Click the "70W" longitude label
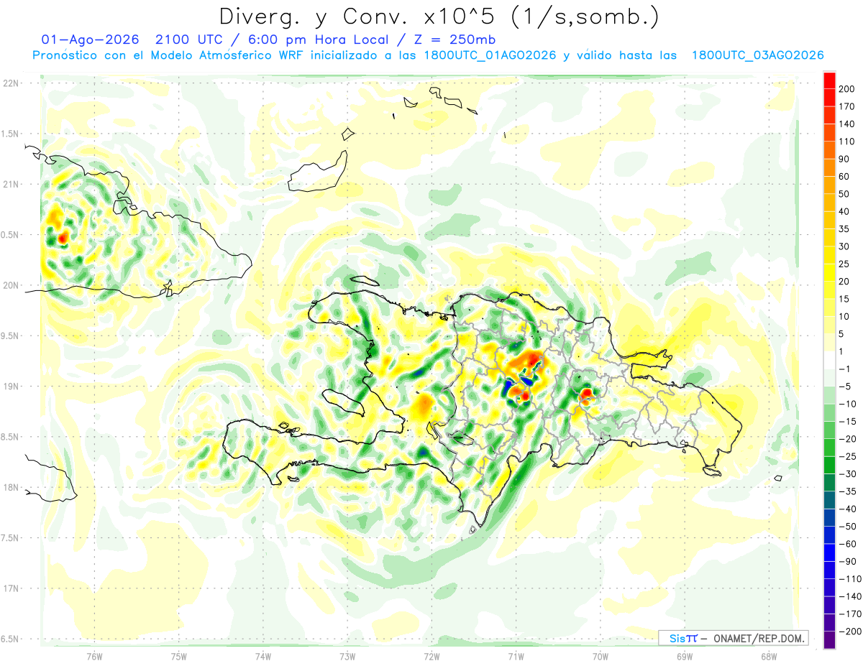Image resolution: width=863 pixels, height=666 pixels. click(601, 656)
